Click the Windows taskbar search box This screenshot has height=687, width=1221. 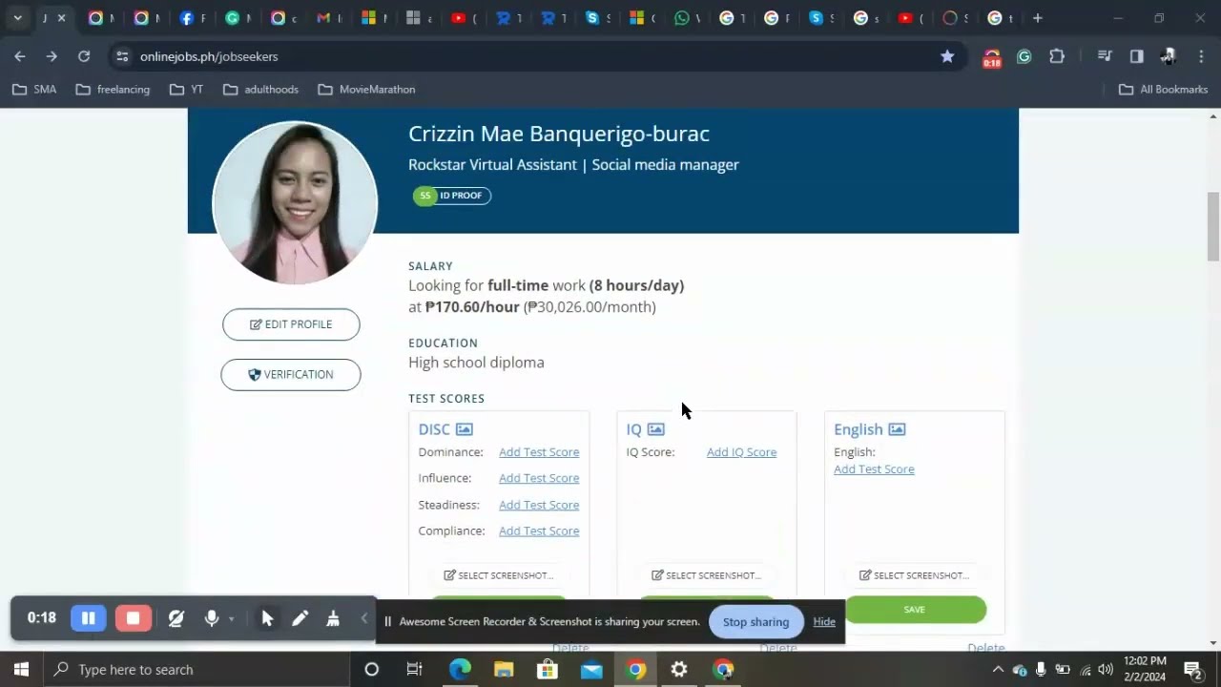[197, 670]
